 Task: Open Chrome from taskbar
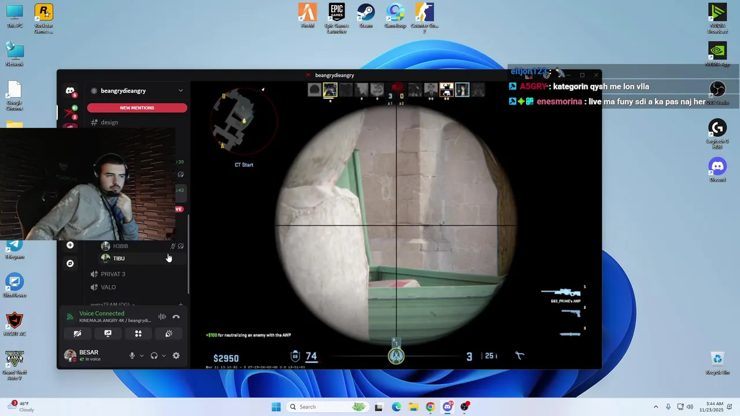(430, 407)
